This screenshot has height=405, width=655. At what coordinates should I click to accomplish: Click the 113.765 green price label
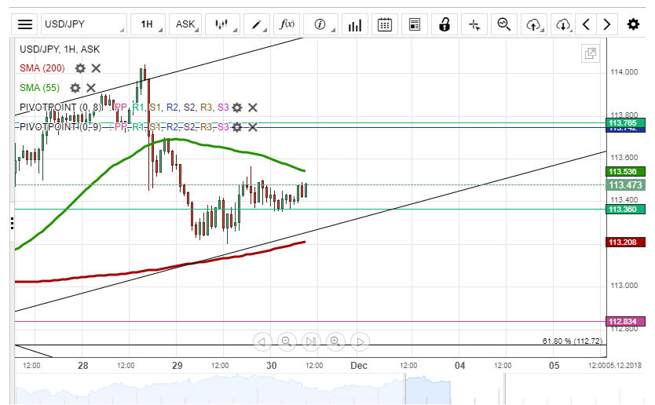(625, 122)
